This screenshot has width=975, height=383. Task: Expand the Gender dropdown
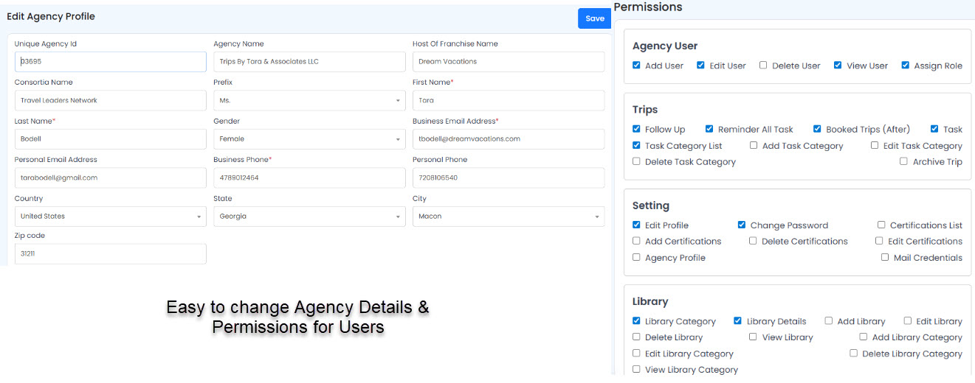click(309, 138)
